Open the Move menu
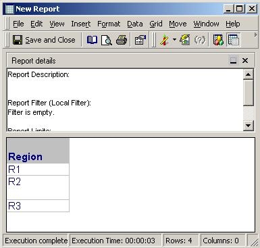Viewport: 260px width, 248px height. pyautogui.click(x=178, y=24)
